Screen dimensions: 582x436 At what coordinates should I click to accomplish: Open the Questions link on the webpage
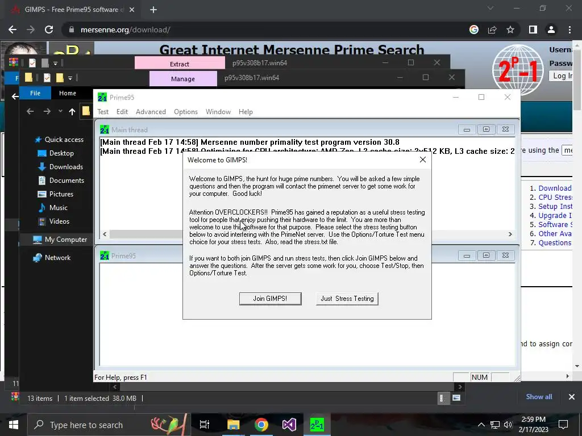pos(555,243)
